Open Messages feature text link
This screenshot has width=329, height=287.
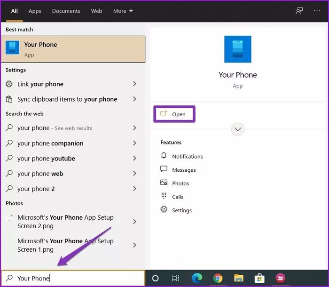pyautogui.click(x=184, y=170)
